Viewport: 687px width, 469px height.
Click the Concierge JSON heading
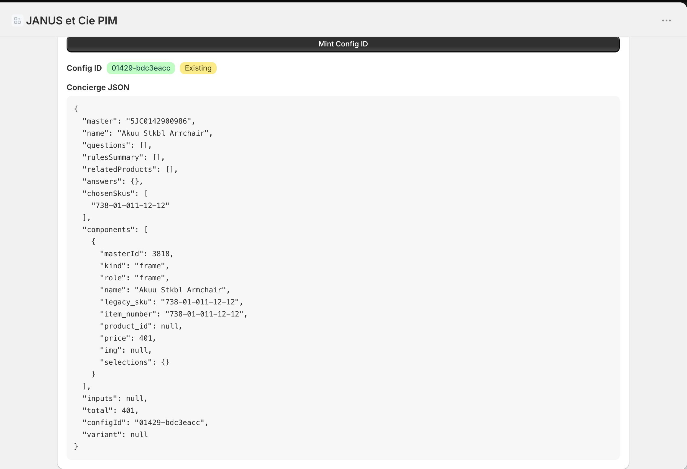(x=98, y=87)
